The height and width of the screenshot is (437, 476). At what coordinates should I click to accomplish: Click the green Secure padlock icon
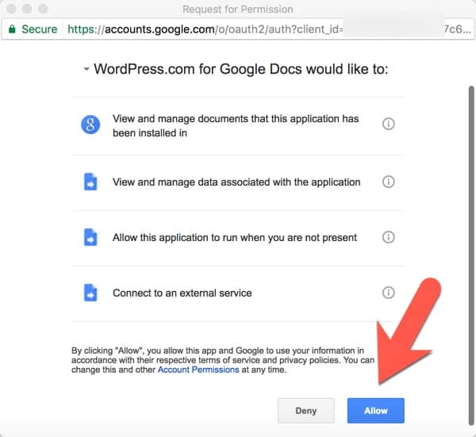tap(12, 29)
